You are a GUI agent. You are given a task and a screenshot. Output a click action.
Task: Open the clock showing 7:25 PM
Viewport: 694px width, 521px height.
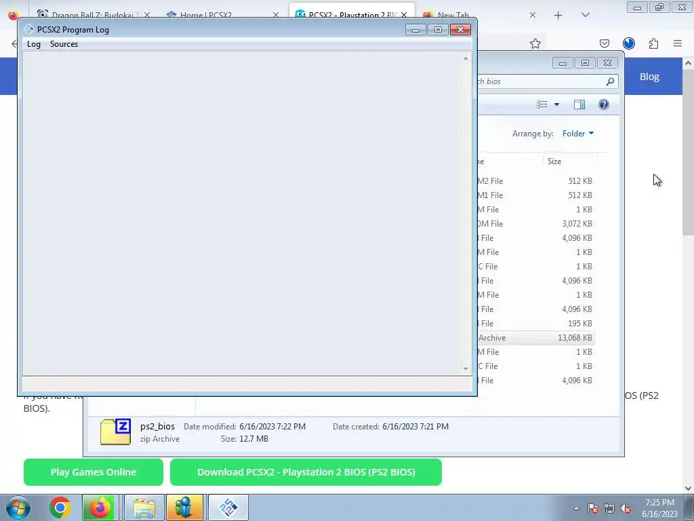[659, 508]
